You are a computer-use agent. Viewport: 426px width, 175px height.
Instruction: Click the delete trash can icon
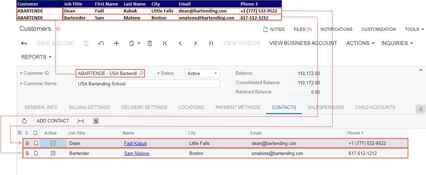(x=150, y=43)
